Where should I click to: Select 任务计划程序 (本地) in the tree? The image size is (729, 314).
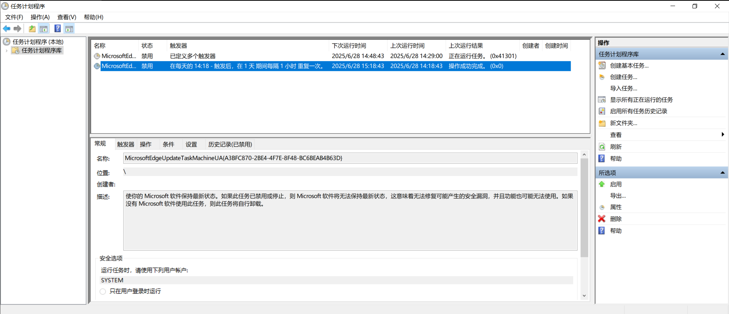(38, 42)
